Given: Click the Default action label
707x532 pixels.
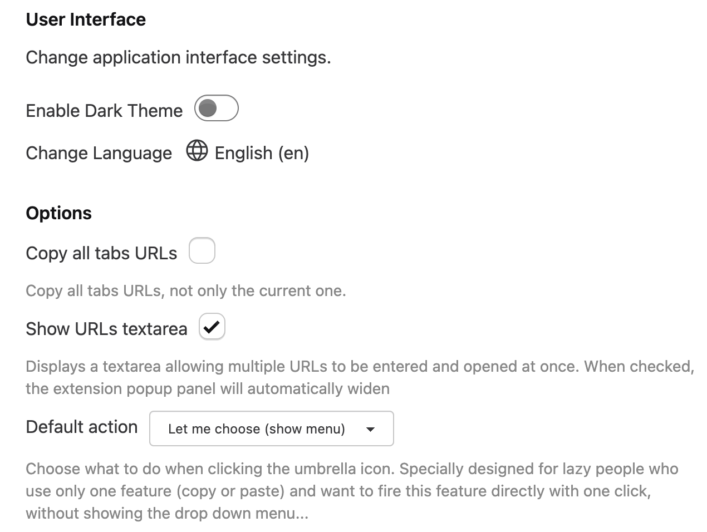Looking at the screenshot, I should [x=82, y=427].
